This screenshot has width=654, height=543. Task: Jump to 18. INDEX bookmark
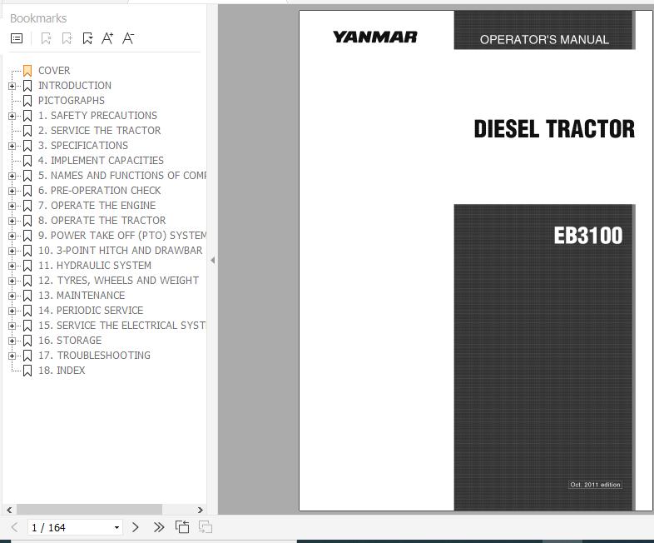pyautogui.click(x=62, y=371)
